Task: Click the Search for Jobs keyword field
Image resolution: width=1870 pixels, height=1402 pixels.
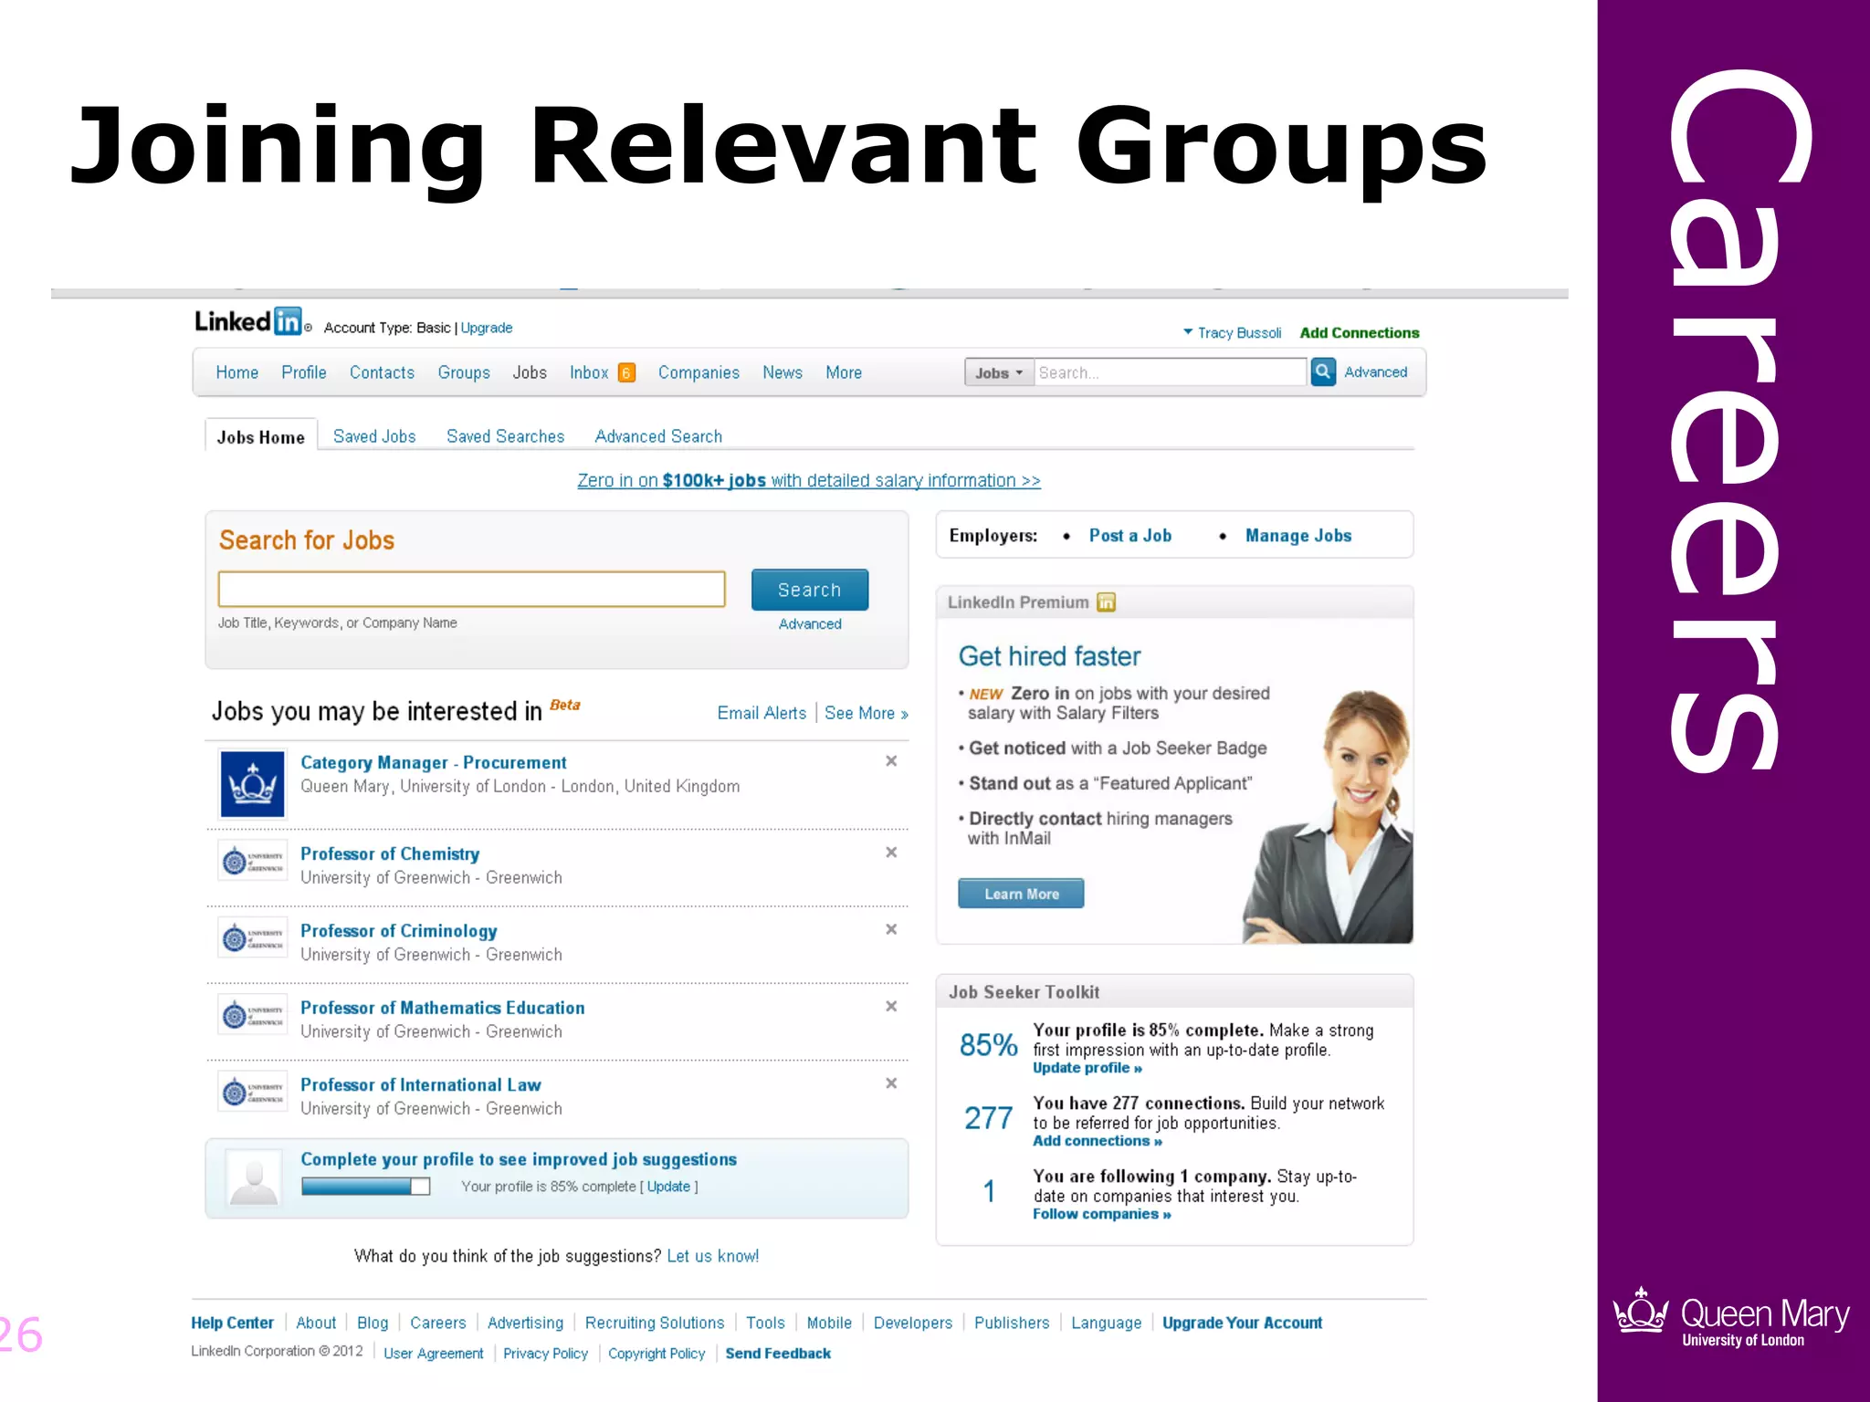Action: (x=471, y=589)
